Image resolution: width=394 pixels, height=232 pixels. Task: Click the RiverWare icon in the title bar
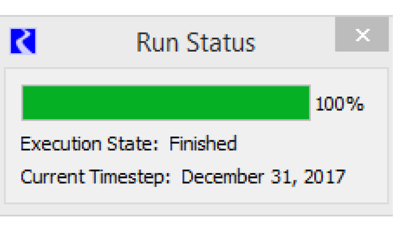click(23, 42)
